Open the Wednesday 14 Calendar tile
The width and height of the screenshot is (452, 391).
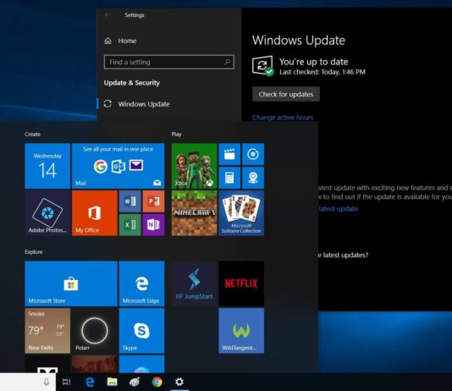[x=47, y=166]
